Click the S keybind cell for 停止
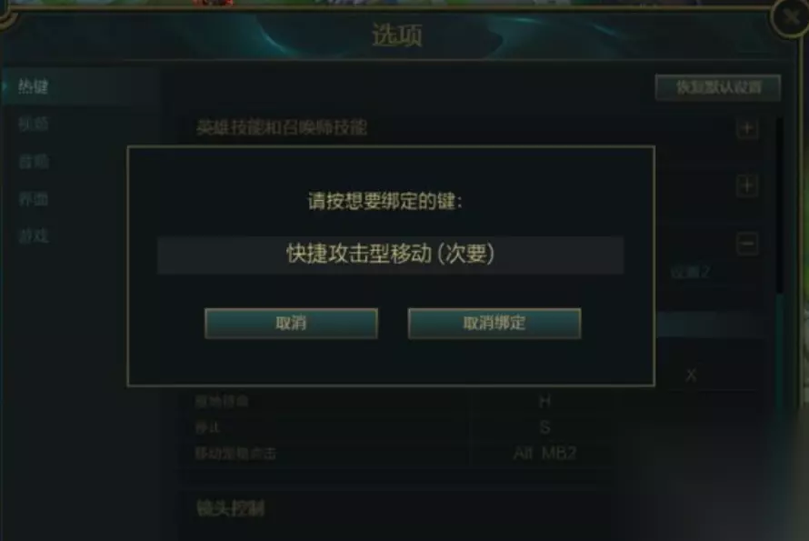Screen dimensions: 809x541 click(544, 427)
